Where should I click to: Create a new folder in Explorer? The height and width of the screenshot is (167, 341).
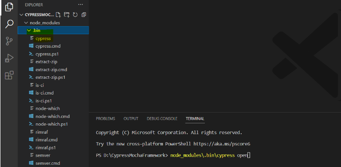pos(67,15)
